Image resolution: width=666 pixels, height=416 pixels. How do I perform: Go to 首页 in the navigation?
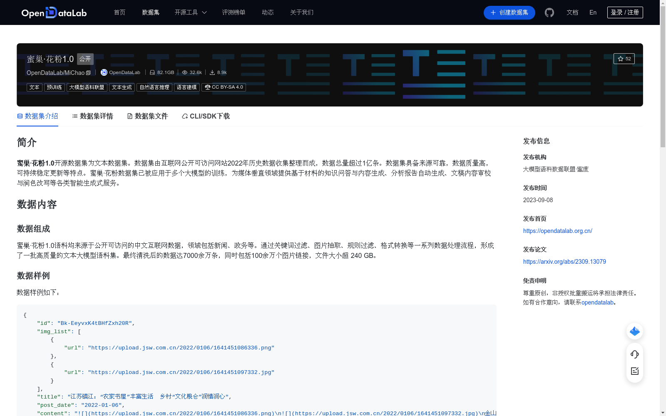[120, 12]
